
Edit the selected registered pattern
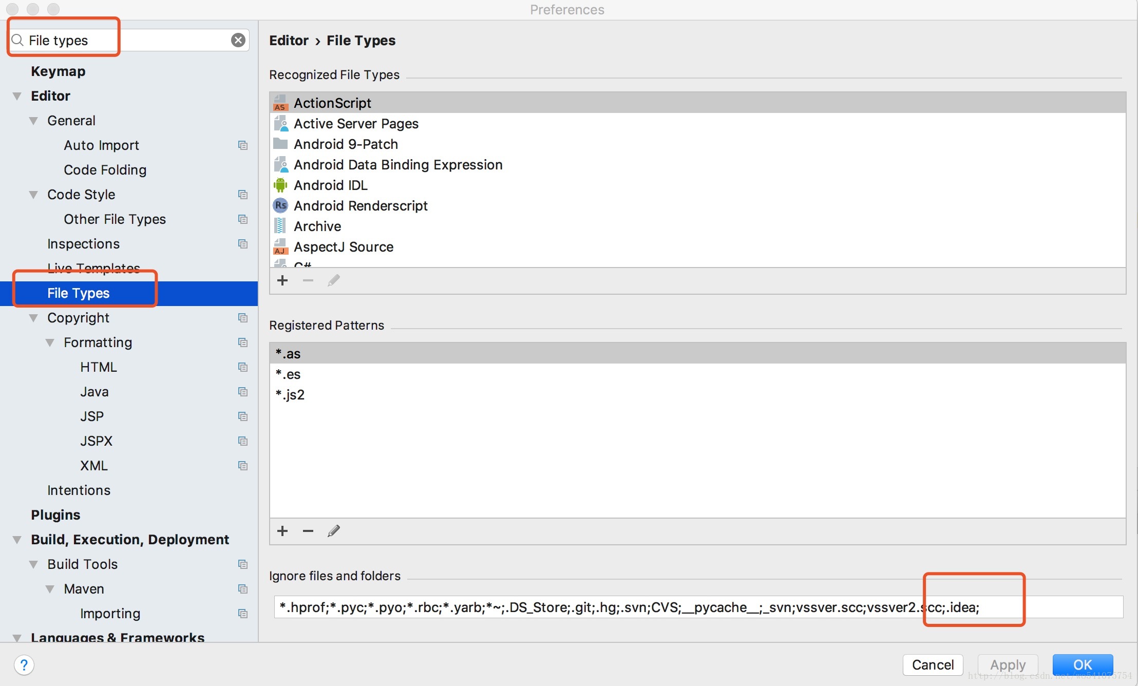(334, 531)
